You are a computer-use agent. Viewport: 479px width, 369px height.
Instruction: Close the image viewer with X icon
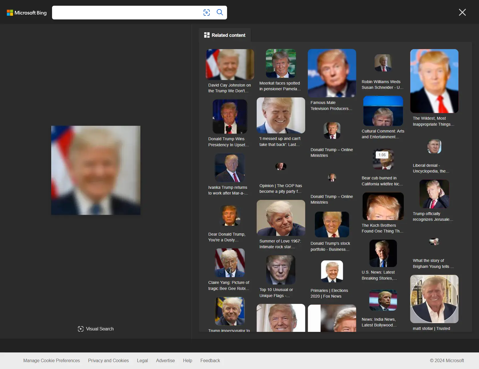point(462,12)
